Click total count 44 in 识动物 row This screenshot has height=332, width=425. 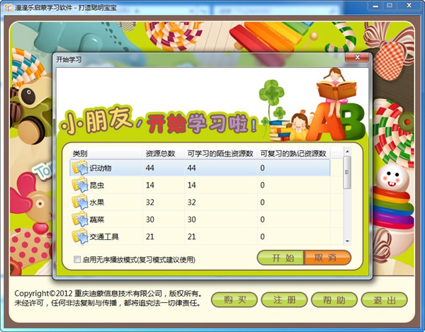[150, 168]
